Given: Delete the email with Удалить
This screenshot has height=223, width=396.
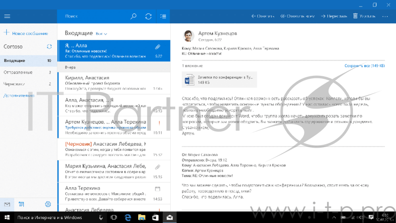Looking at the screenshot, I should click(x=364, y=16).
